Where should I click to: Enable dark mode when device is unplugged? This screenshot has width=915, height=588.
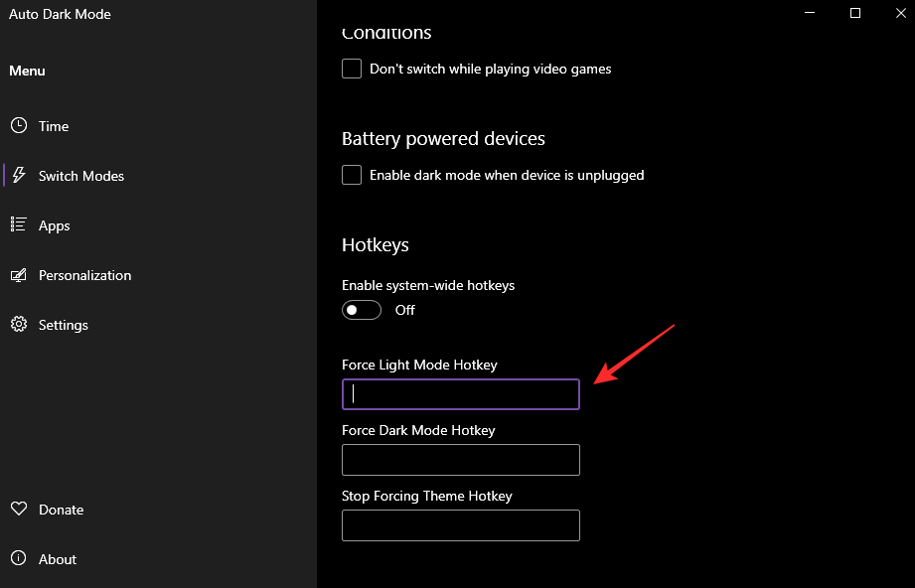click(x=351, y=175)
